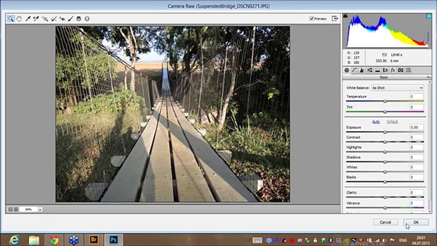Open File Explorer from the taskbar

34,240
